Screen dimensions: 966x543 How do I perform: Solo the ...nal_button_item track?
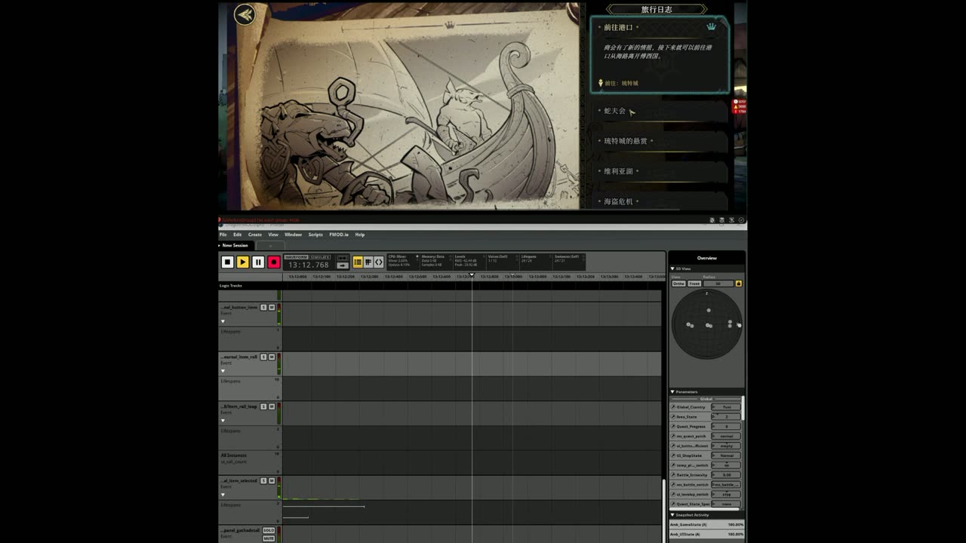point(263,308)
